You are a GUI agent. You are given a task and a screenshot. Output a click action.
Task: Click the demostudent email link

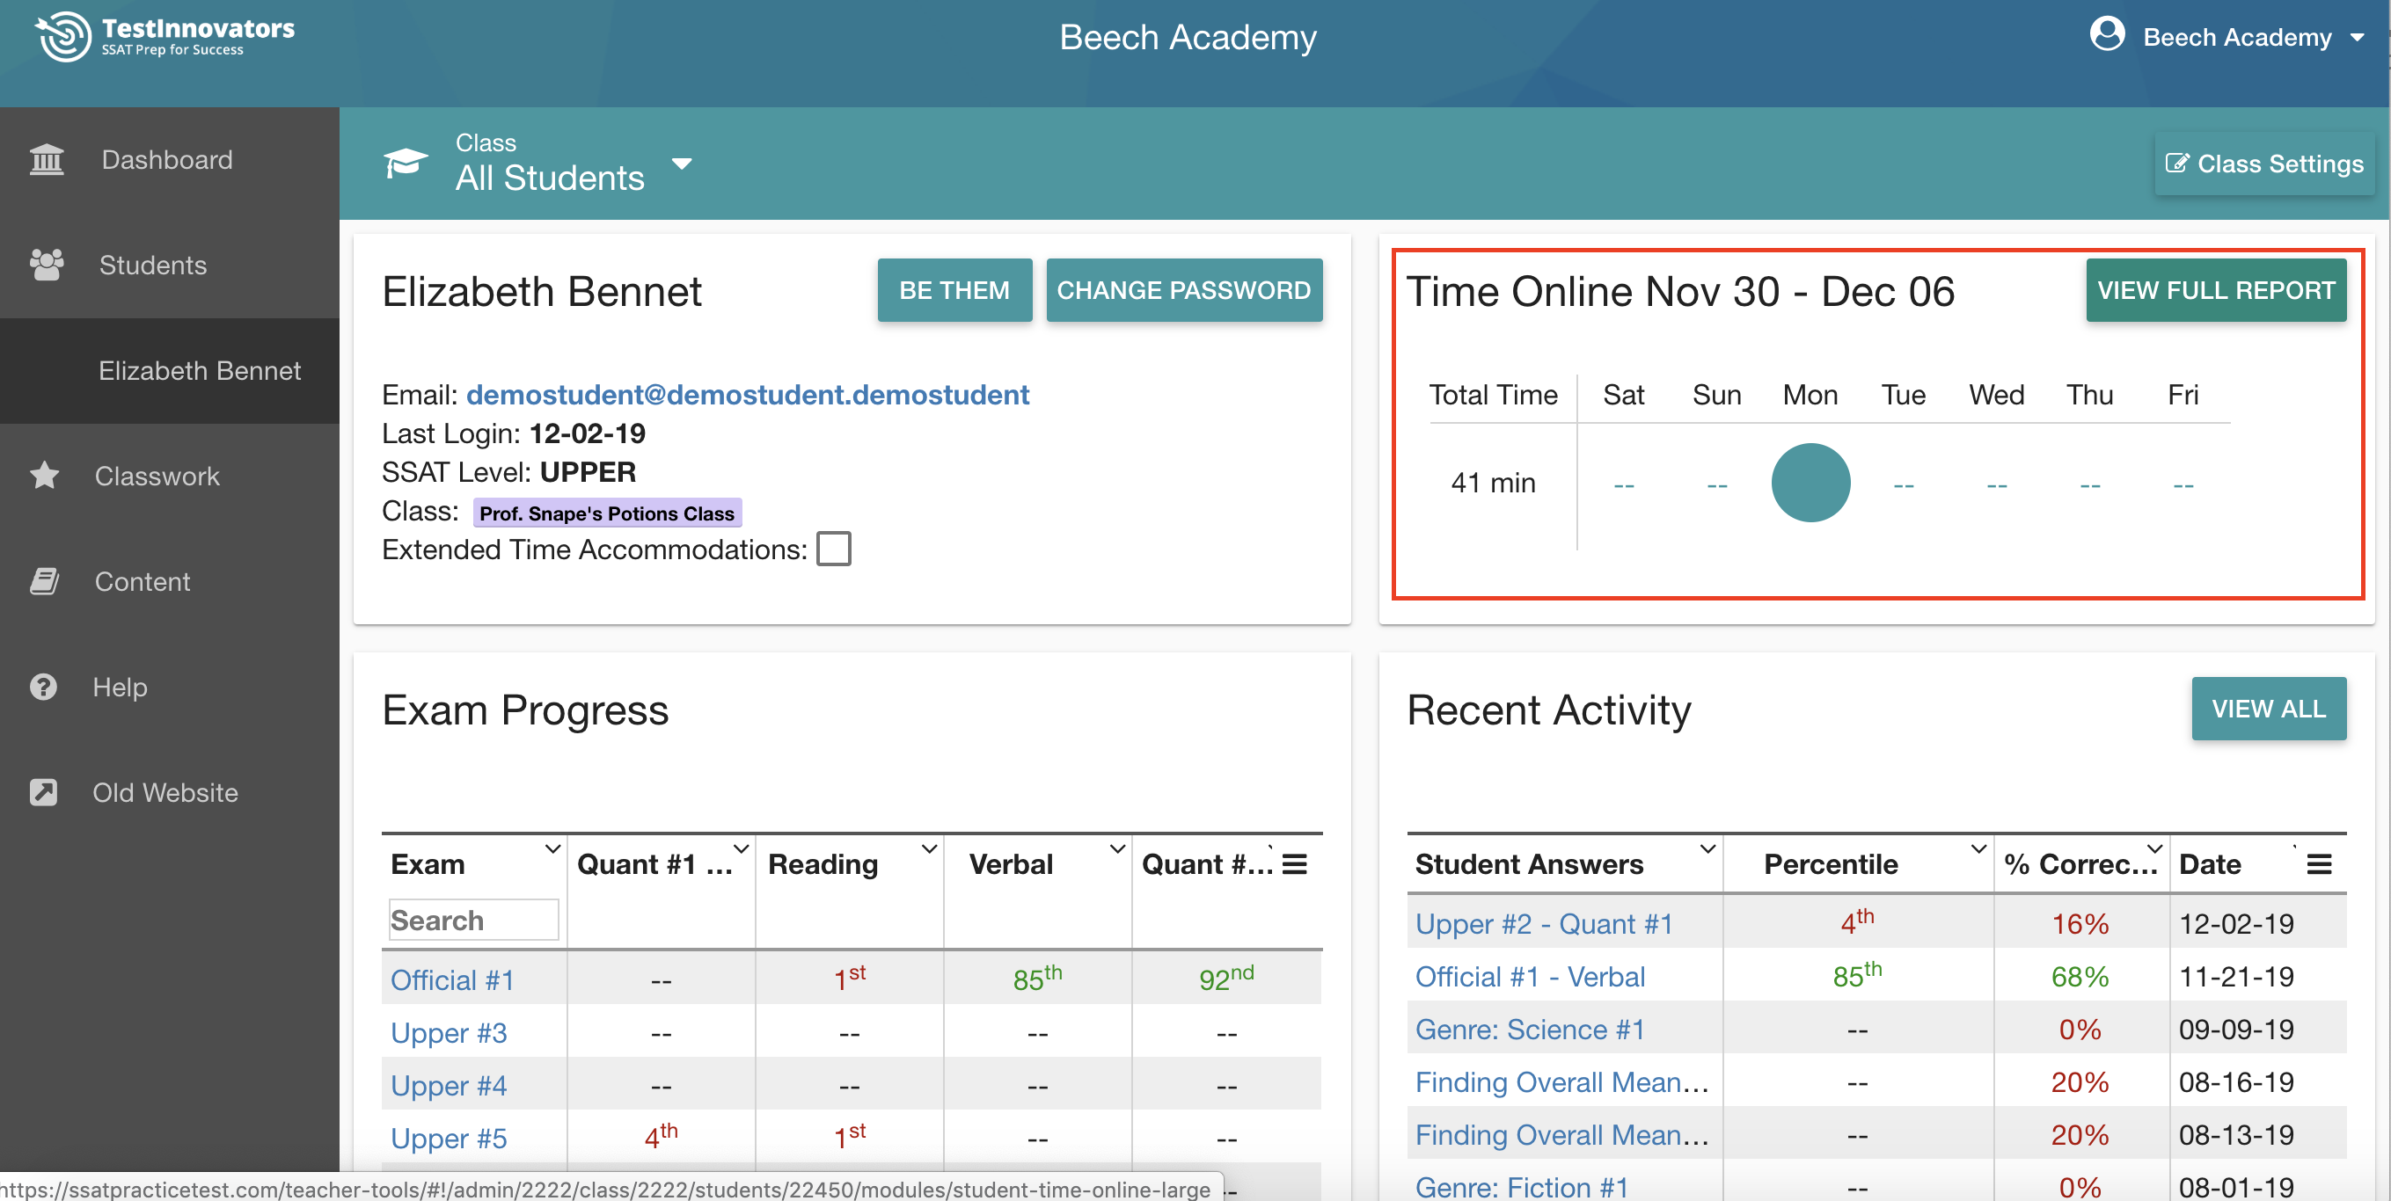pos(747,395)
